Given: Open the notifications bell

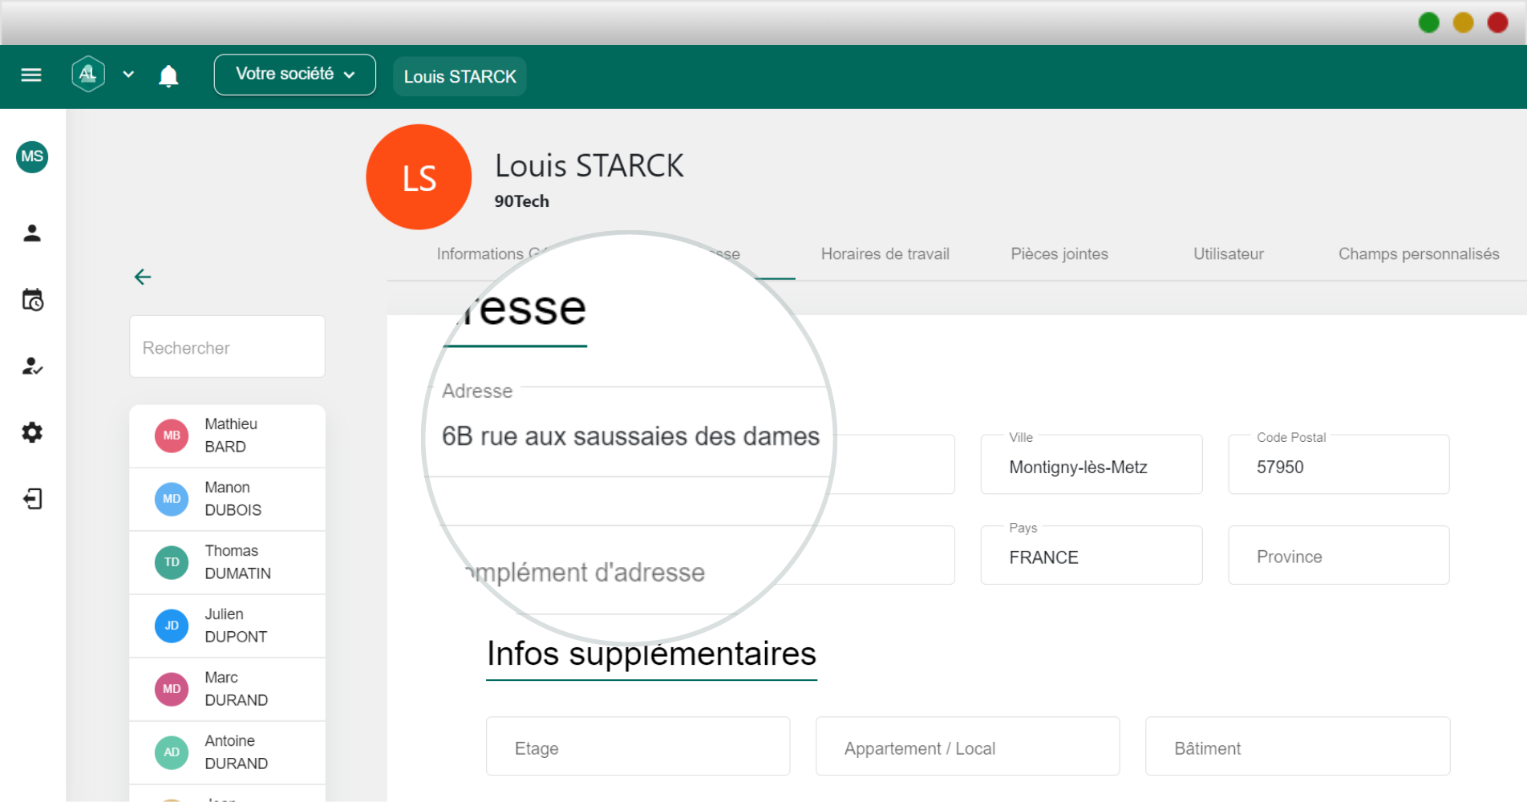Looking at the screenshot, I should coord(168,75).
